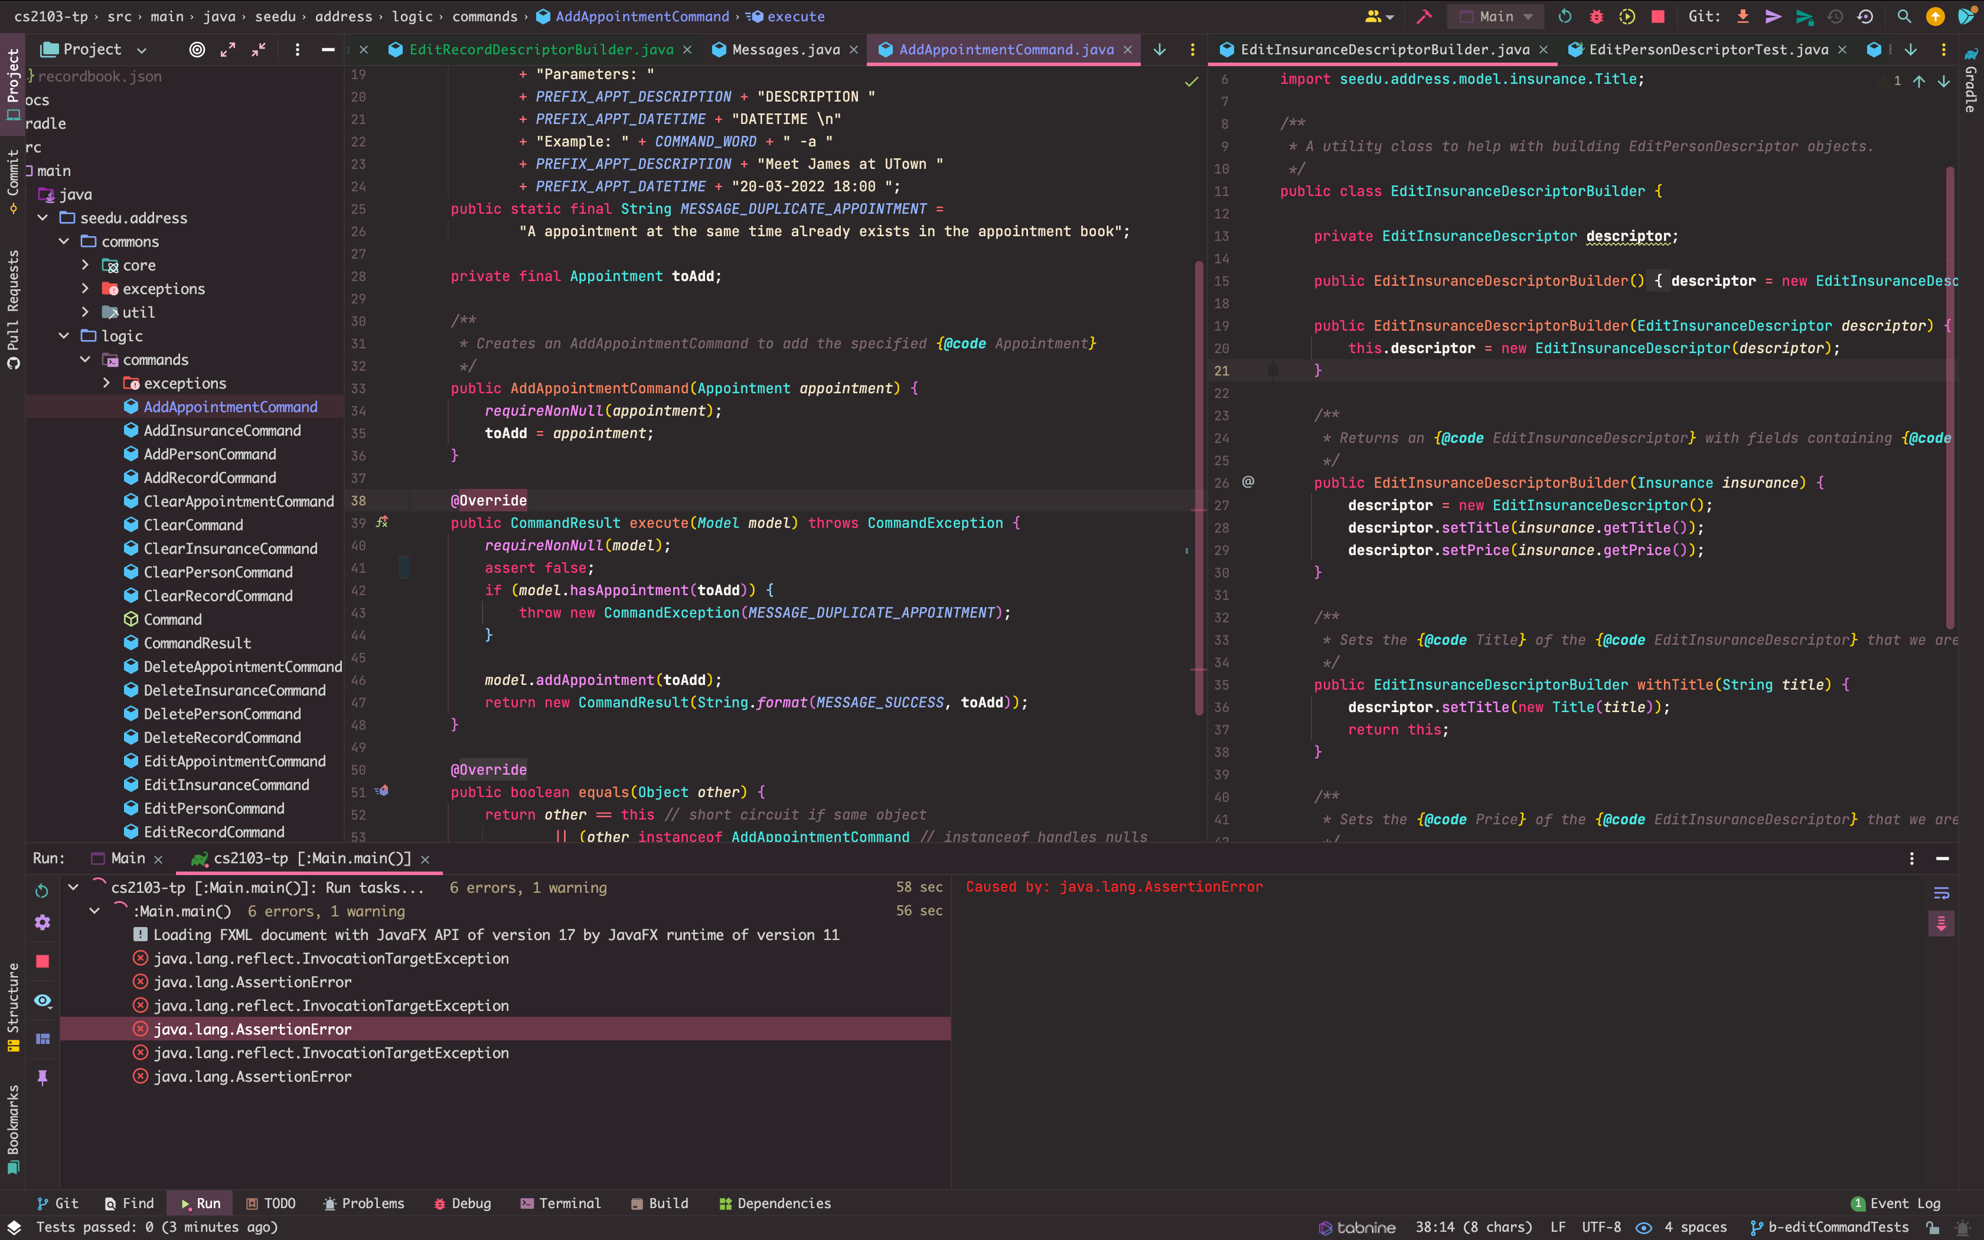Click the Build project hammer icon
Image resolution: width=1984 pixels, height=1240 pixels.
(x=1424, y=17)
